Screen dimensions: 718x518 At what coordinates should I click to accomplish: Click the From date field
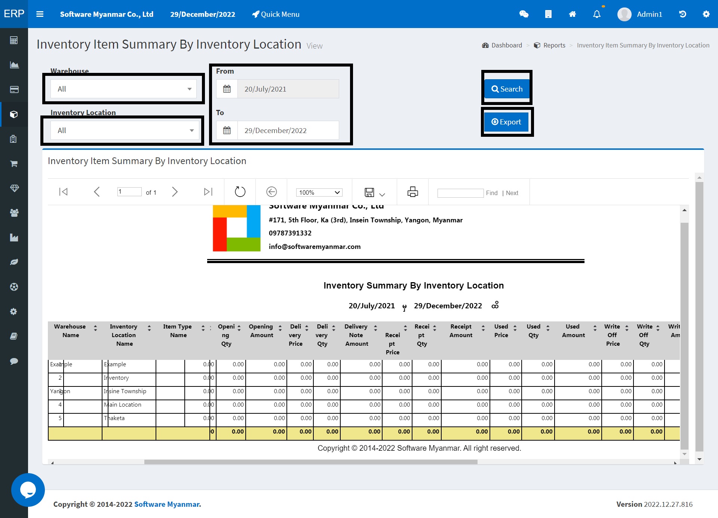click(288, 89)
